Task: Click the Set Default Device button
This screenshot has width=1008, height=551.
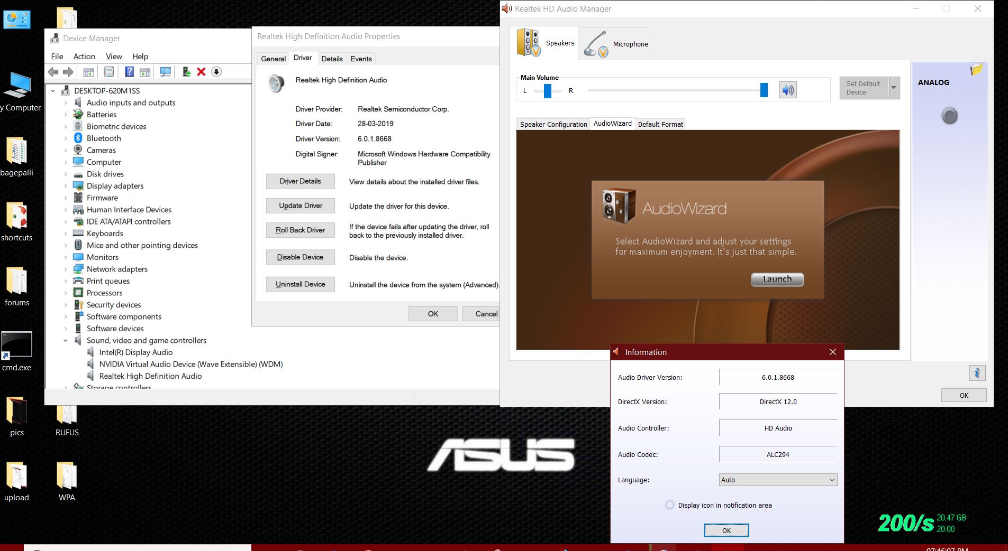Action: [x=864, y=88]
